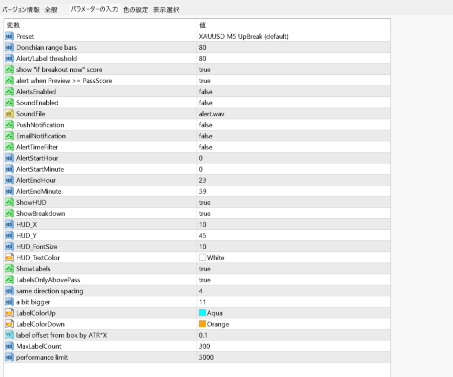Click the boolean icon beside AlertTimeFilter
The width and height of the screenshot is (453, 377).
click(9, 147)
